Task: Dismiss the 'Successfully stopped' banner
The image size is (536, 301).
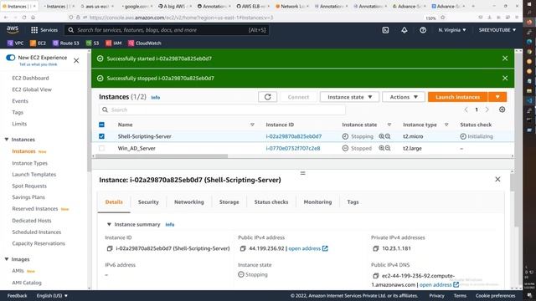Action: click(x=505, y=78)
